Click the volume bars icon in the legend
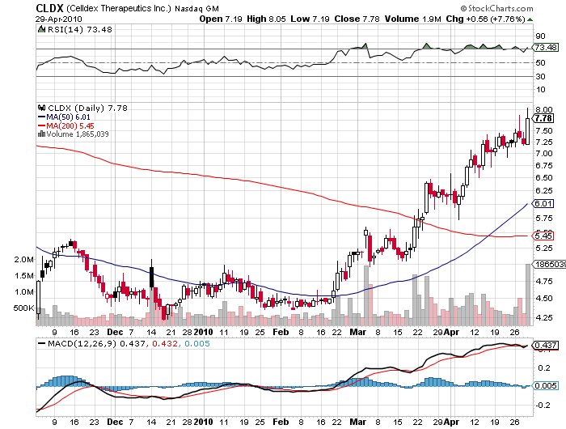 click(x=41, y=134)
